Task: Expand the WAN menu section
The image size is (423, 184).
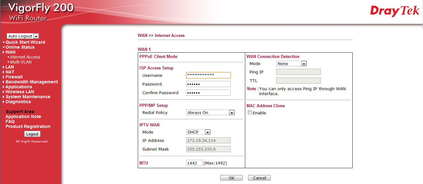Action: coord(11,52)
